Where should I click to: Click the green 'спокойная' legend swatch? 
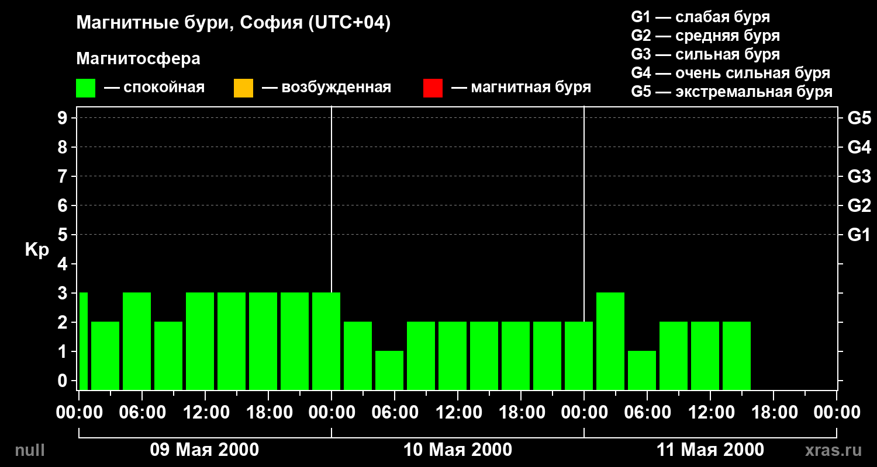tap(86, 88)
